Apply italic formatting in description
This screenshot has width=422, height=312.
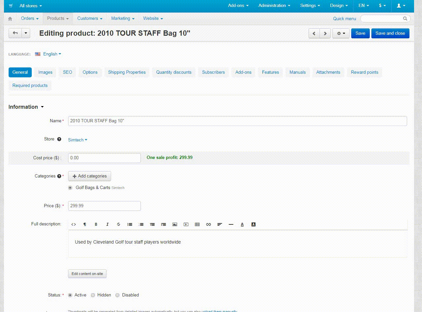[x=107, y=224]
